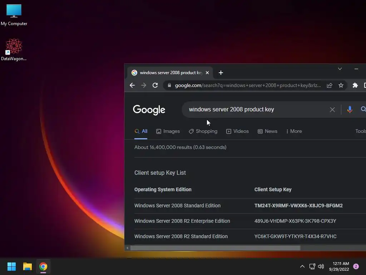
Task: Close the windows server 2008 product key tab
Action: [207, 73]
